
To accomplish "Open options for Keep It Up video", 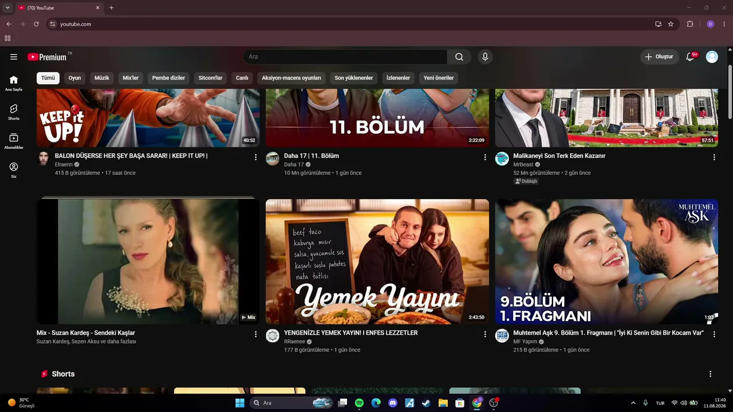I will pyautogui.click(x=255, y=157).
